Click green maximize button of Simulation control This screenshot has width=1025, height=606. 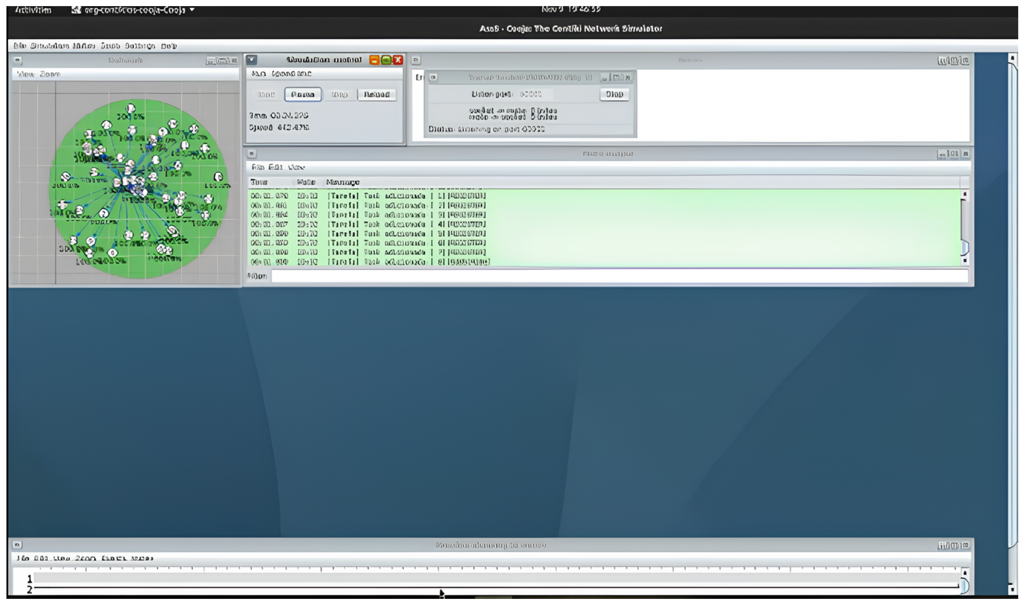point(386,60)
